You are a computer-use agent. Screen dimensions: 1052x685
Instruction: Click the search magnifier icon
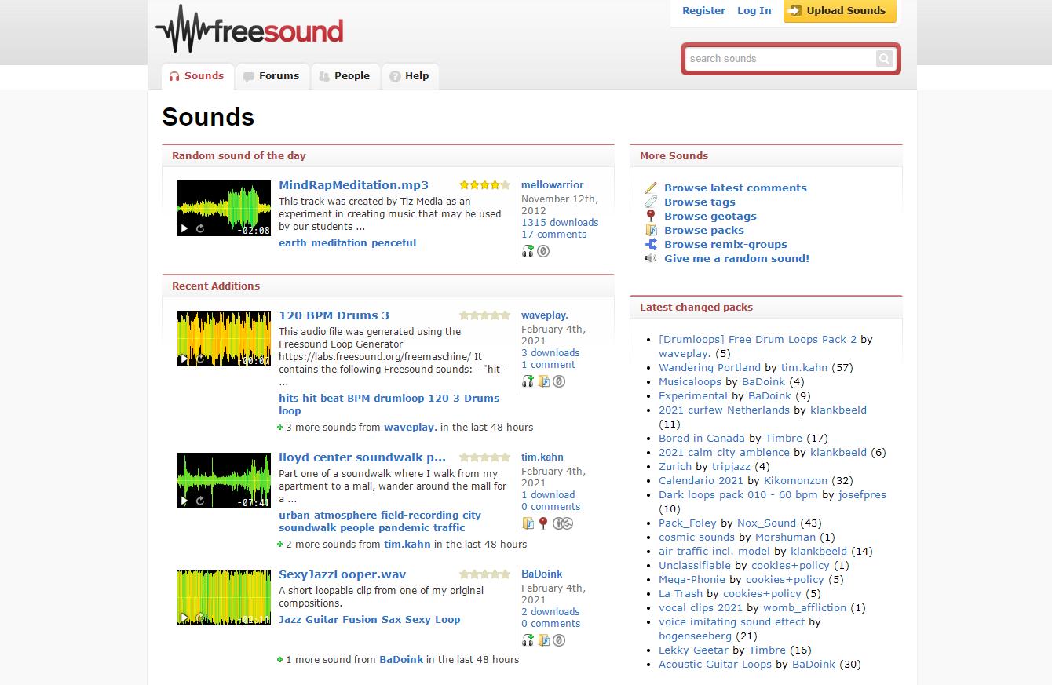click(x=884, y=59)
